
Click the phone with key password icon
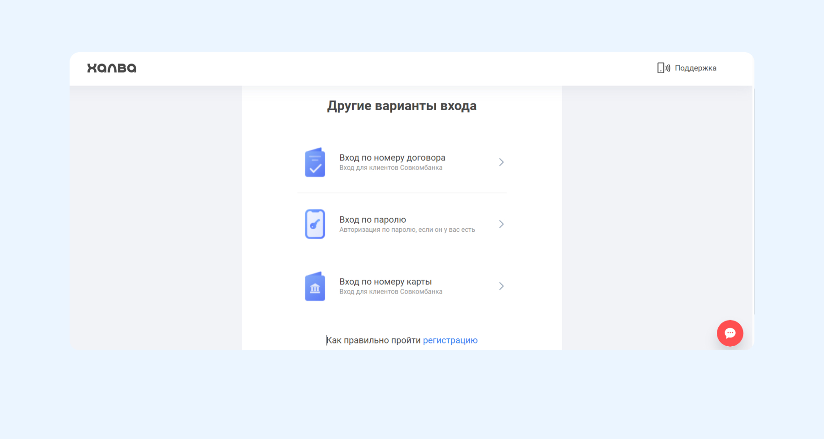315,224
